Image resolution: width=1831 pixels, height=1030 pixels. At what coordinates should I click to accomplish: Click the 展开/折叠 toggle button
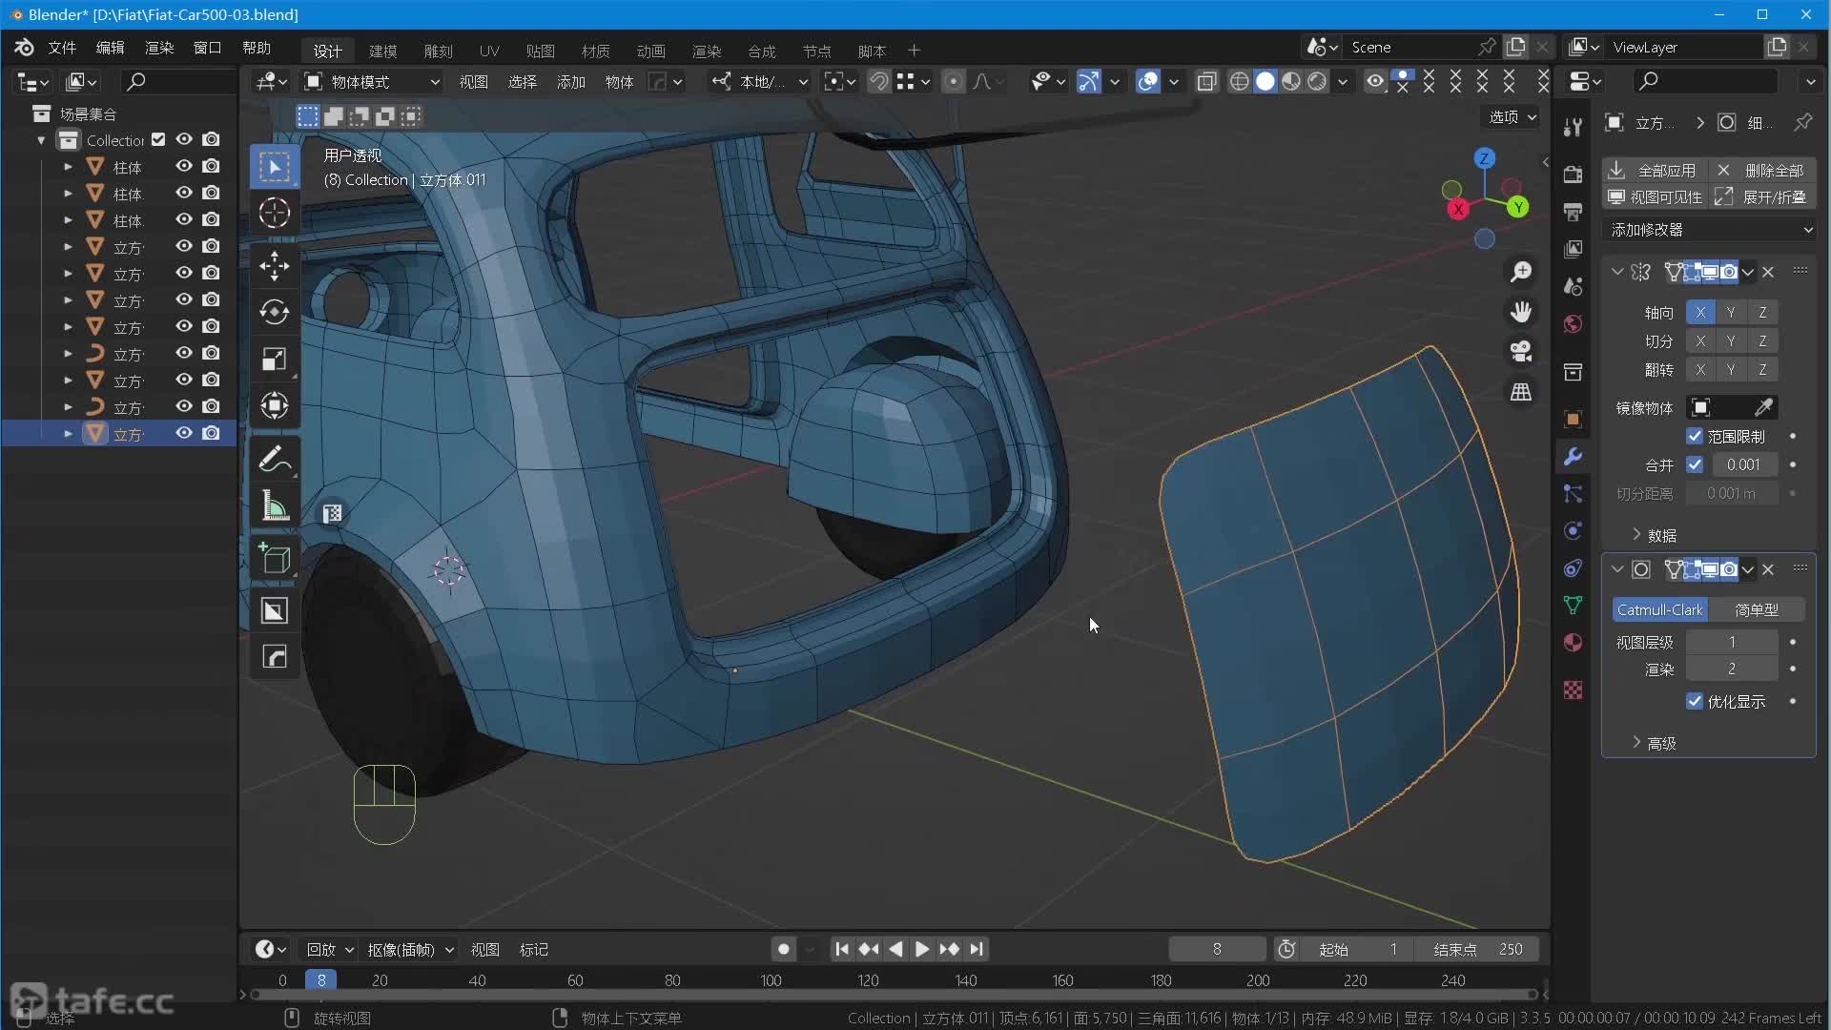pos(1762,196)
